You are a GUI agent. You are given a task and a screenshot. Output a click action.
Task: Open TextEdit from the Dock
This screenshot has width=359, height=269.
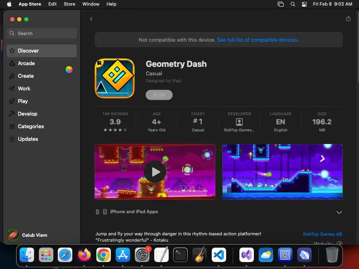161,255
